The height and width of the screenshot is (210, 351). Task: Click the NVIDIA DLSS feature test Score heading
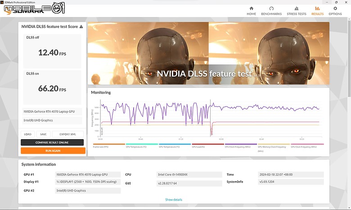(x=49, y=27)
